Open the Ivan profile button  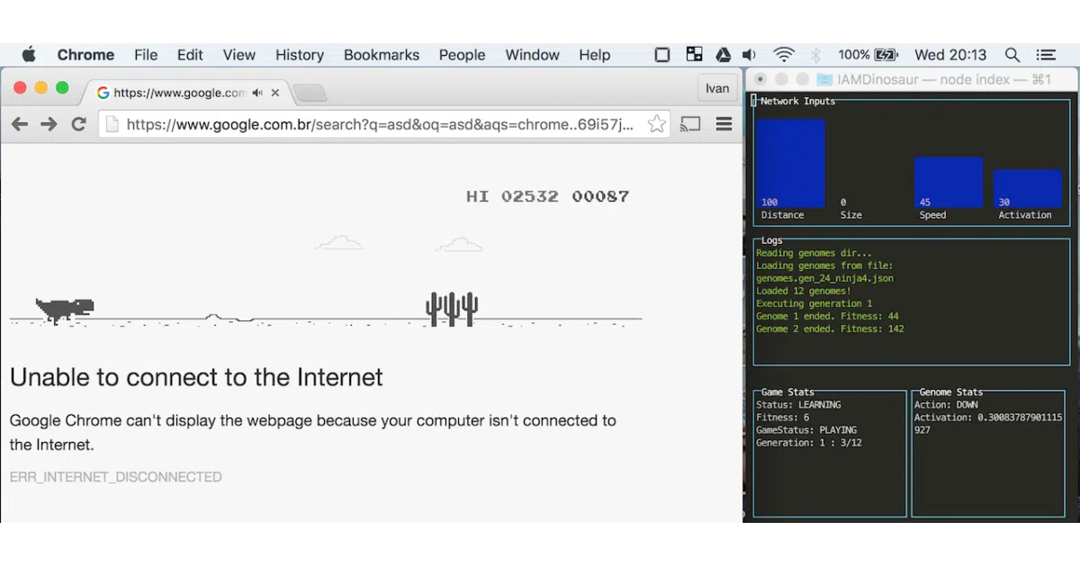tap(717, 88)
